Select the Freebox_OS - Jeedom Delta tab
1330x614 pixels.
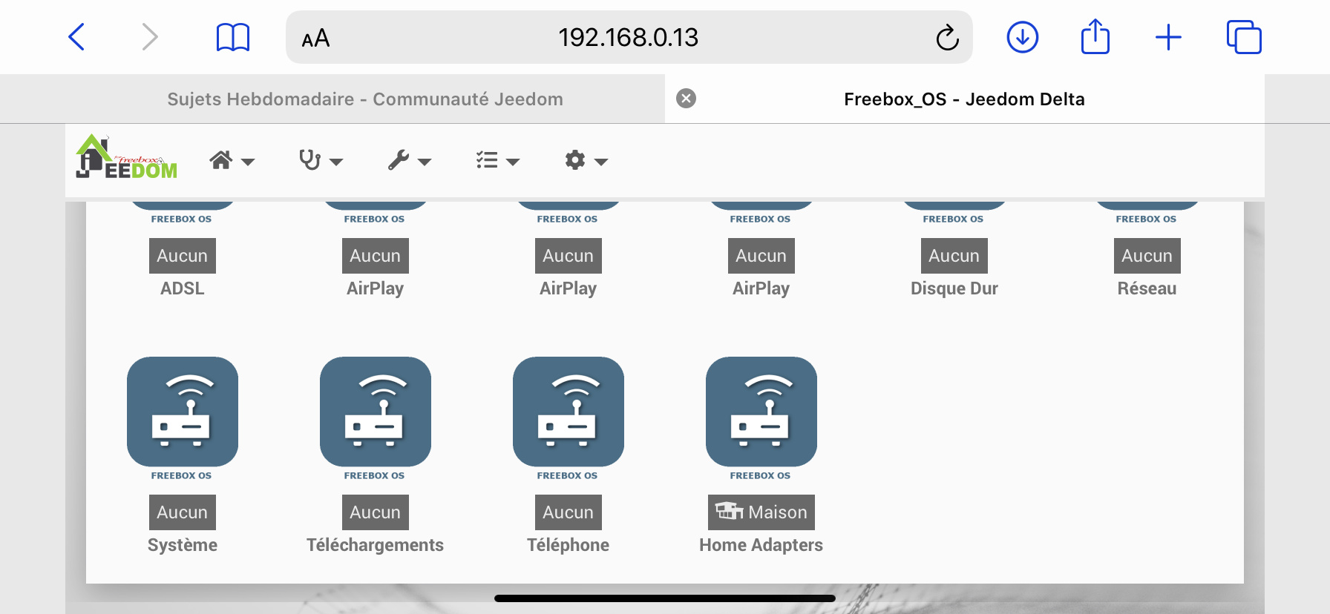[x=964, y=99]
